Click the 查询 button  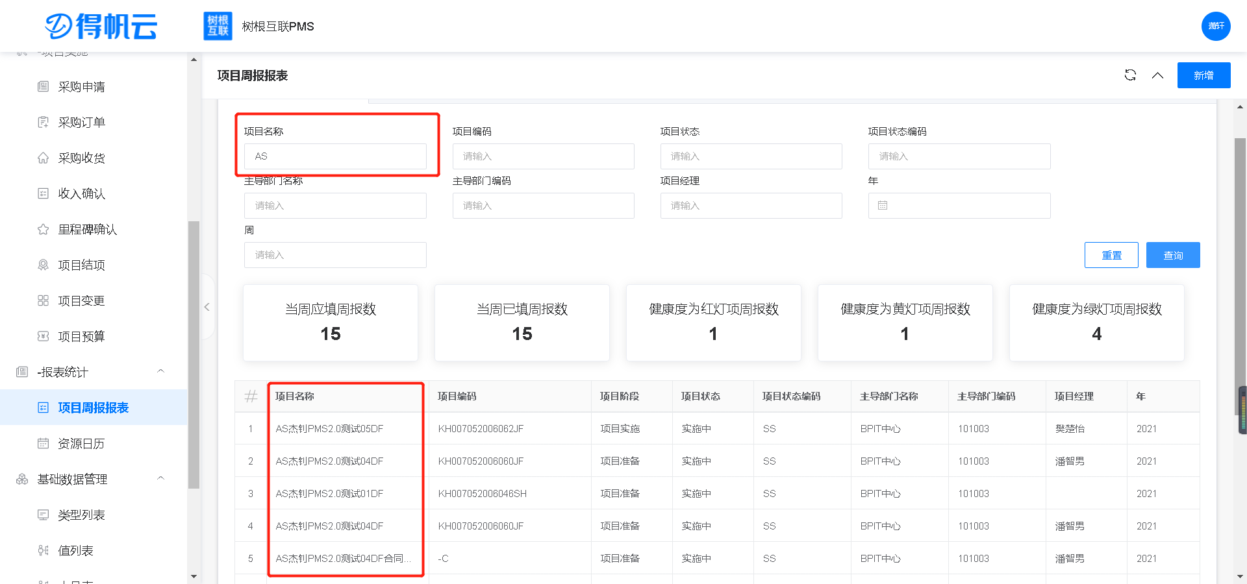[x=1173, y=255]
